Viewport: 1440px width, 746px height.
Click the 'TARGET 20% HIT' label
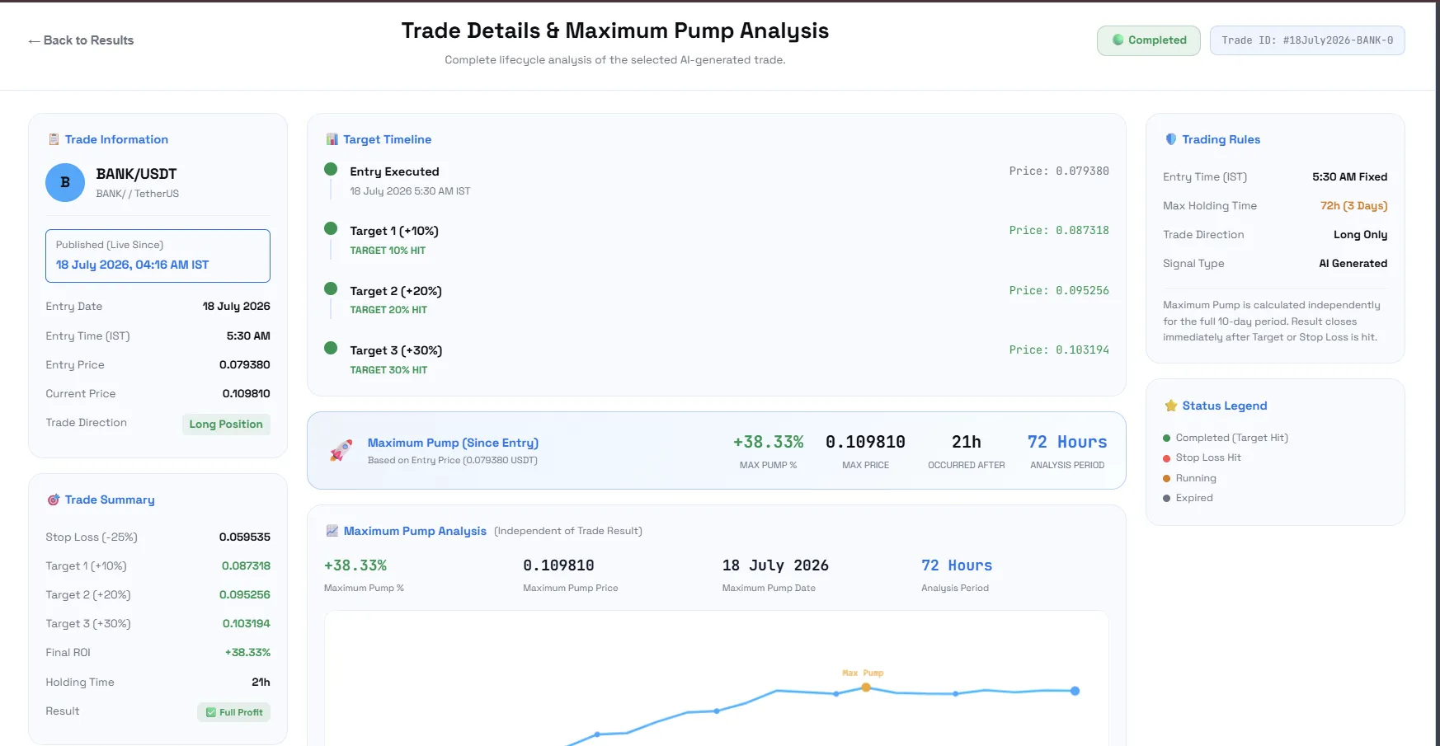(x=388, y=310)
